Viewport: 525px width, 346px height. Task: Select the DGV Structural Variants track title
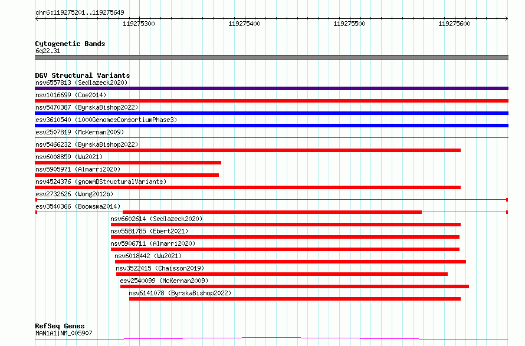click(x=83, y=75)
